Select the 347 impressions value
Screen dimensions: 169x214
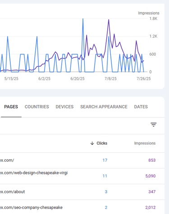(x=152, y=192)
